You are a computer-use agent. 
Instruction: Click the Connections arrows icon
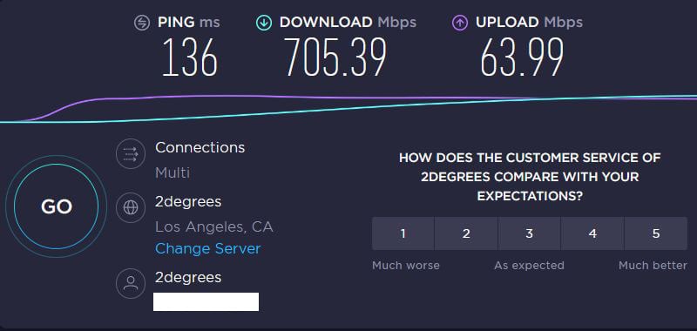[x=131, y=153]
